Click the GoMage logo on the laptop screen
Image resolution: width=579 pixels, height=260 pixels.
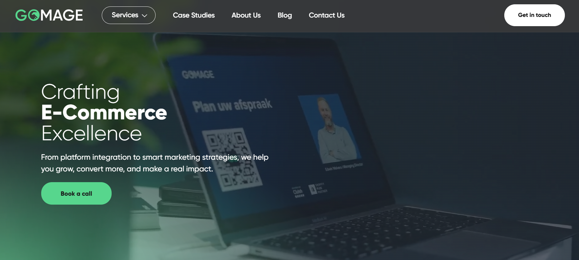pyautogui.click(x=198, y=74)
